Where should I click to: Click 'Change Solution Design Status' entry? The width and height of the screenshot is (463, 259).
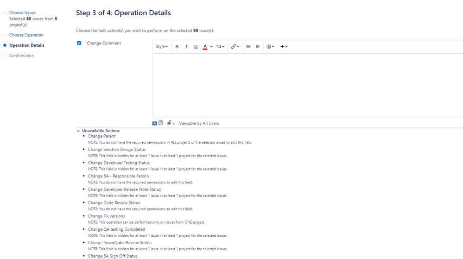click(x=117, y=150)
